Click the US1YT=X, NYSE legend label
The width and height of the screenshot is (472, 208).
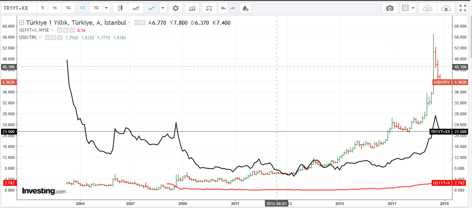pos(34,30)
